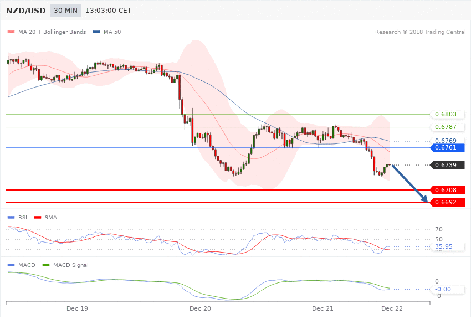Click the MA 50 legend label
The image size is (471, 319).
click(112, 32)
